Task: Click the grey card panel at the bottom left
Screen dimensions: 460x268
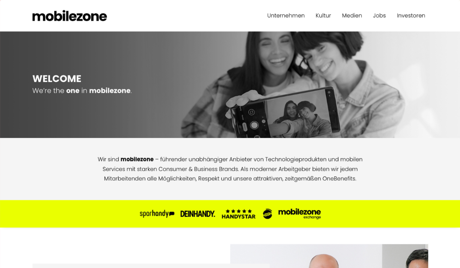Action: (131, 266)
